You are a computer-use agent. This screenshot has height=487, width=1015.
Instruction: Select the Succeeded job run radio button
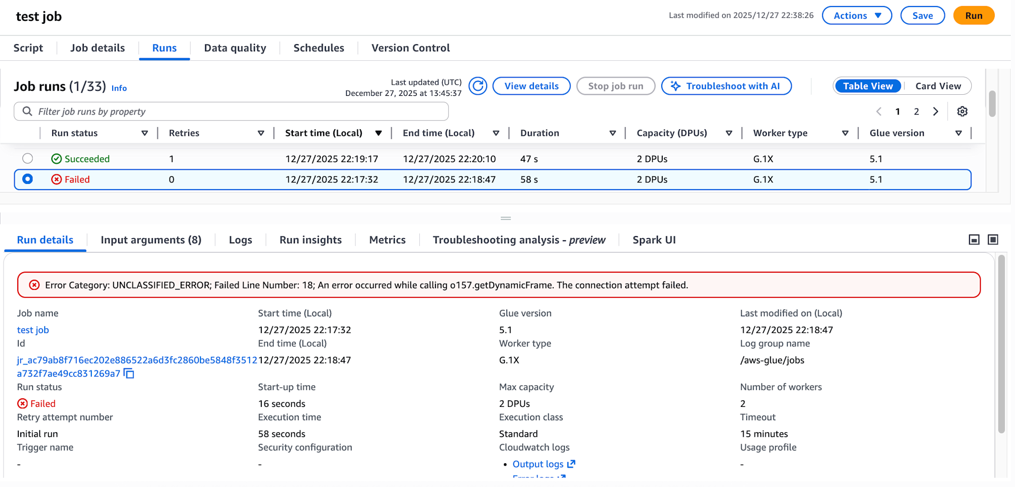[28, 159]
